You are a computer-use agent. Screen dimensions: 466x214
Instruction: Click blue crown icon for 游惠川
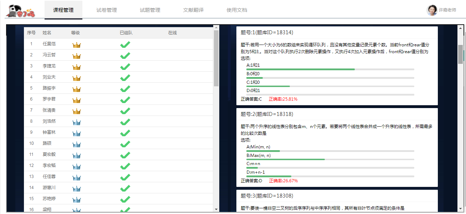click(77, 189)
